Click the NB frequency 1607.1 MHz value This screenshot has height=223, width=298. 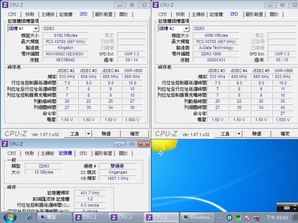[118, 178]
